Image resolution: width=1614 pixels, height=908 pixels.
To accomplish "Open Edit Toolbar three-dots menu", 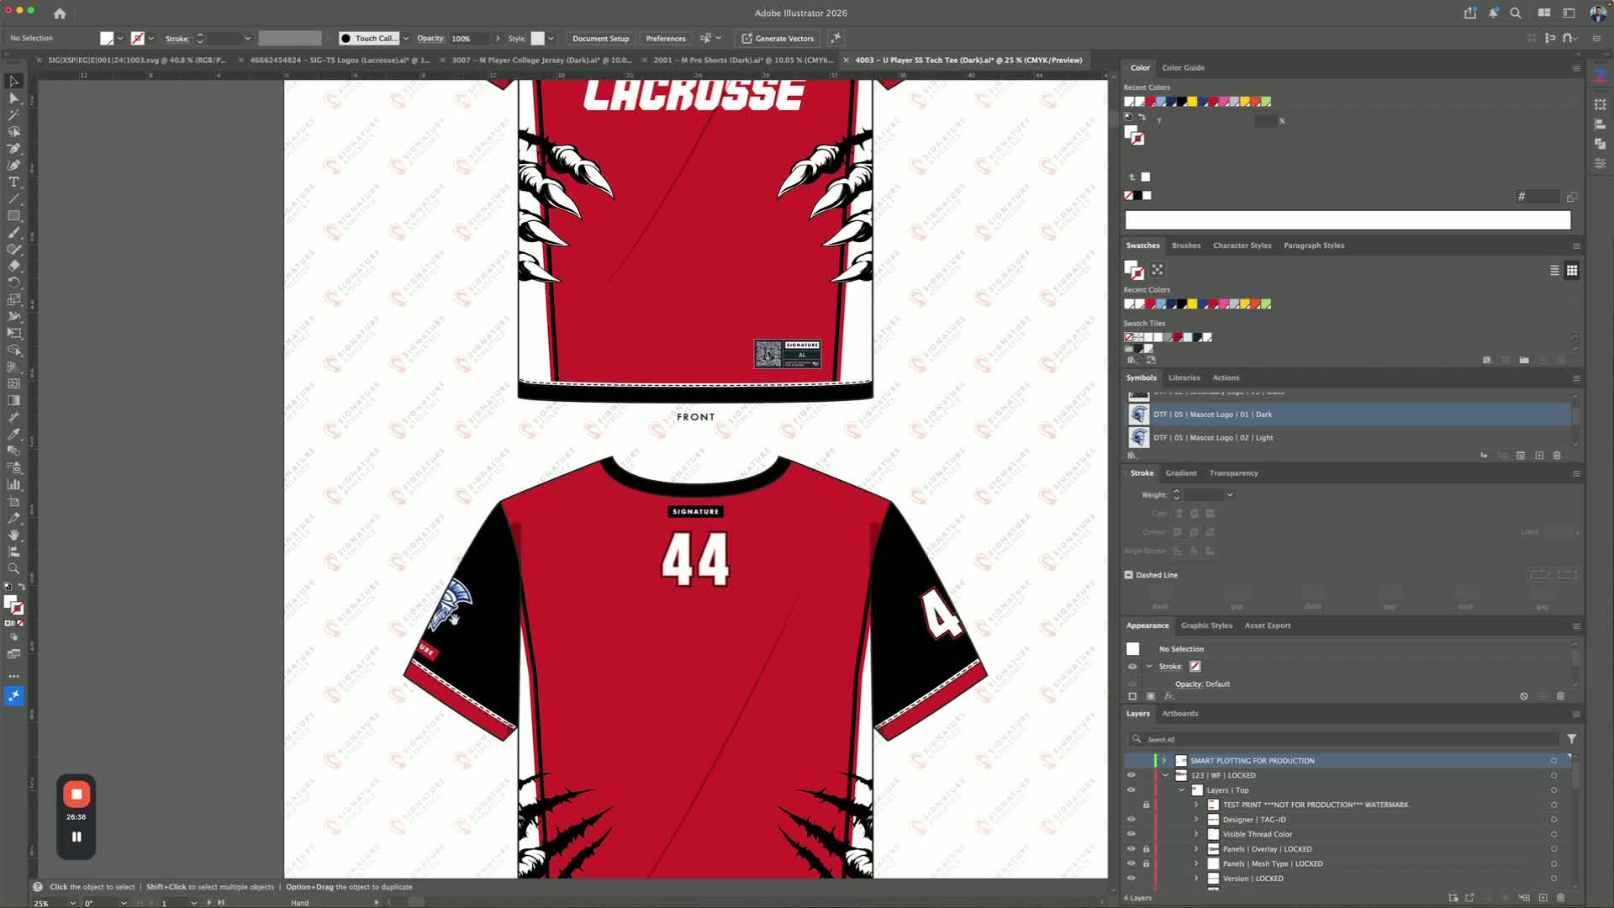I will [x=13, y=676].
